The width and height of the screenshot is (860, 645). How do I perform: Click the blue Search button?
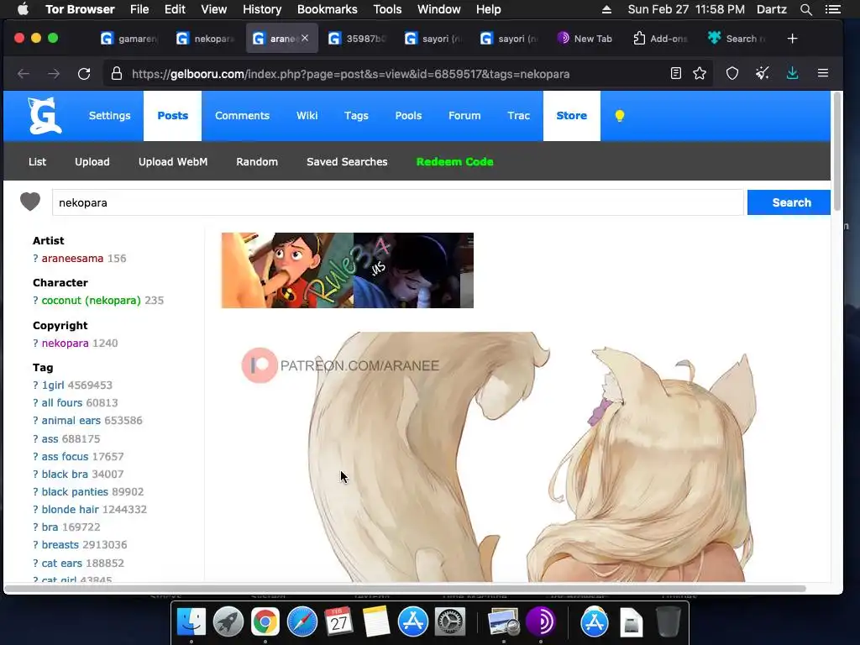(788, 202)
